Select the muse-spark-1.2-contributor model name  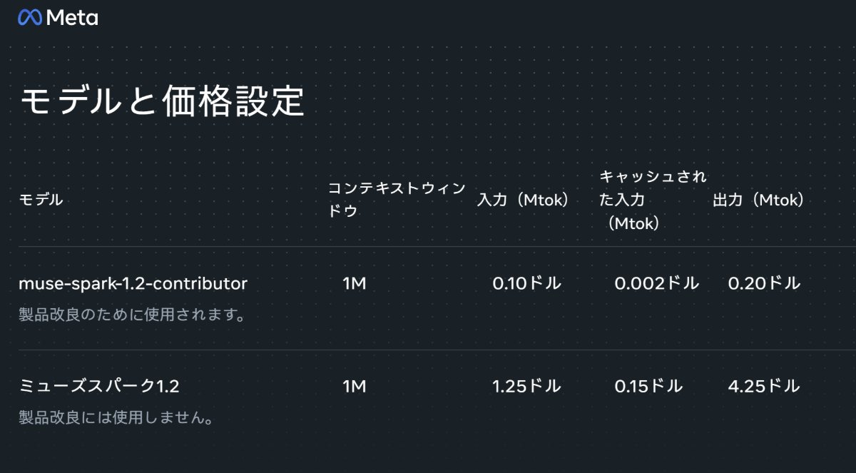(x=133, y=284)
